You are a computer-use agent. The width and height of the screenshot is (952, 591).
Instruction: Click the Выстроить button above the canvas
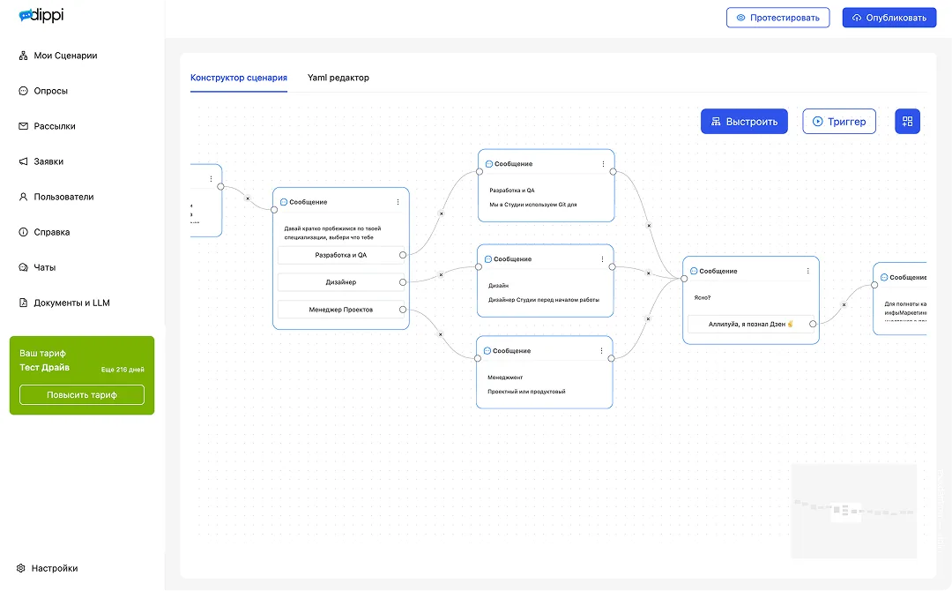point(744,121)
